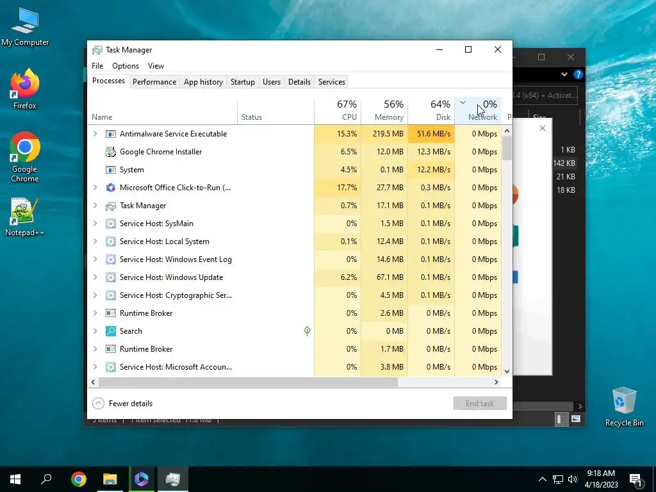656x492 pixels.
Task: Click the Microsoft Office Click-to-Run icon
Action: click(x=110, y=188)
